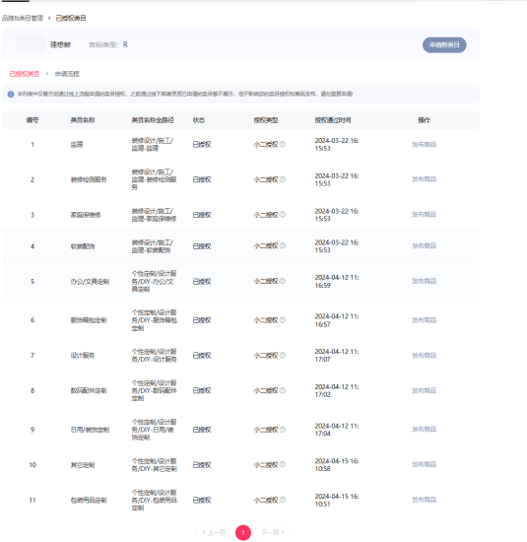Screen dimensions: 527x542
Task: Click the 申请新类目 button
Action: tap(444, 45)
